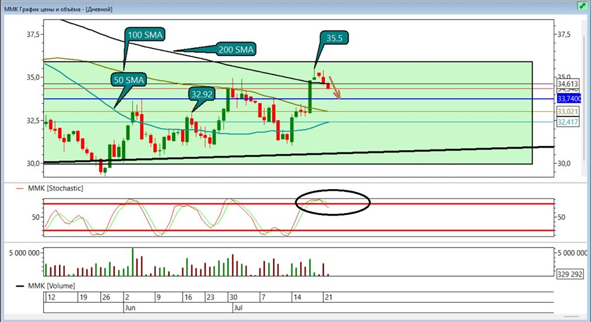Click the 5 000 000 left volume label
The width and height of the screenshot is (591, 322).
(x=24, y=253)
